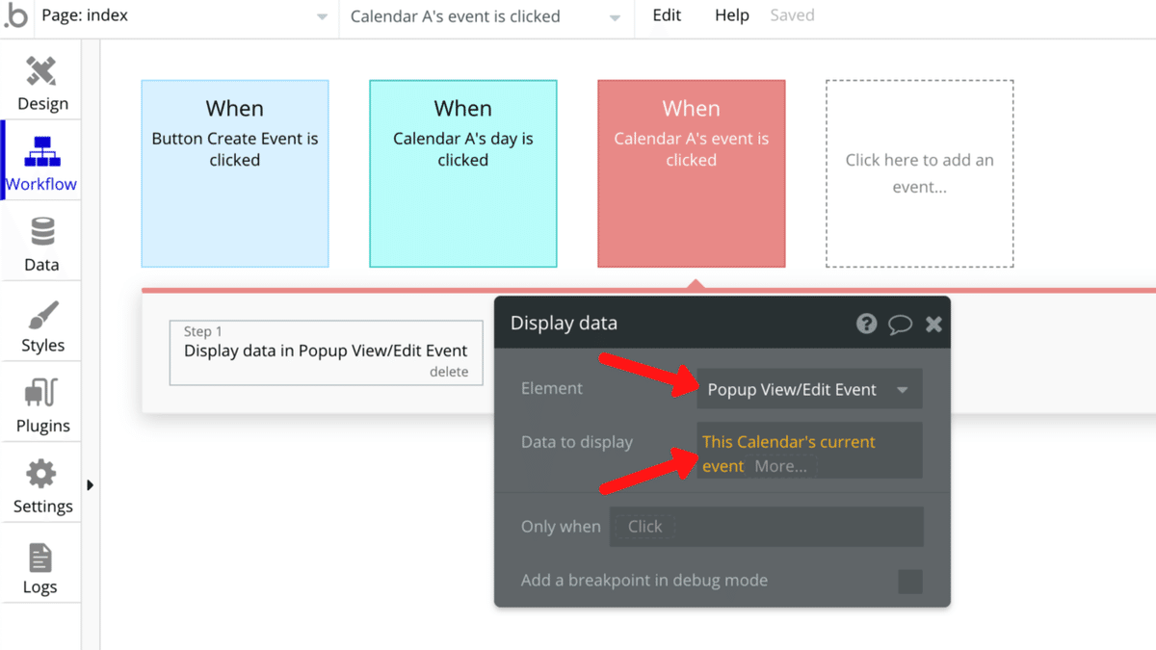Select the Button Create Event workflow box
The width and height of the screenshot is (1156, 650).
[x=235, y=173]
